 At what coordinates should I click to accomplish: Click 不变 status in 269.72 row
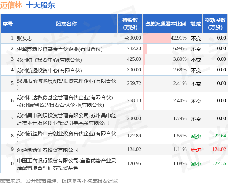click(x=196, y=84)
